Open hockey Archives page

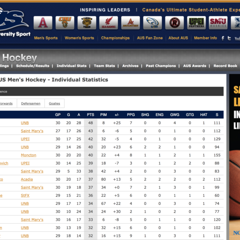(130, 66)
